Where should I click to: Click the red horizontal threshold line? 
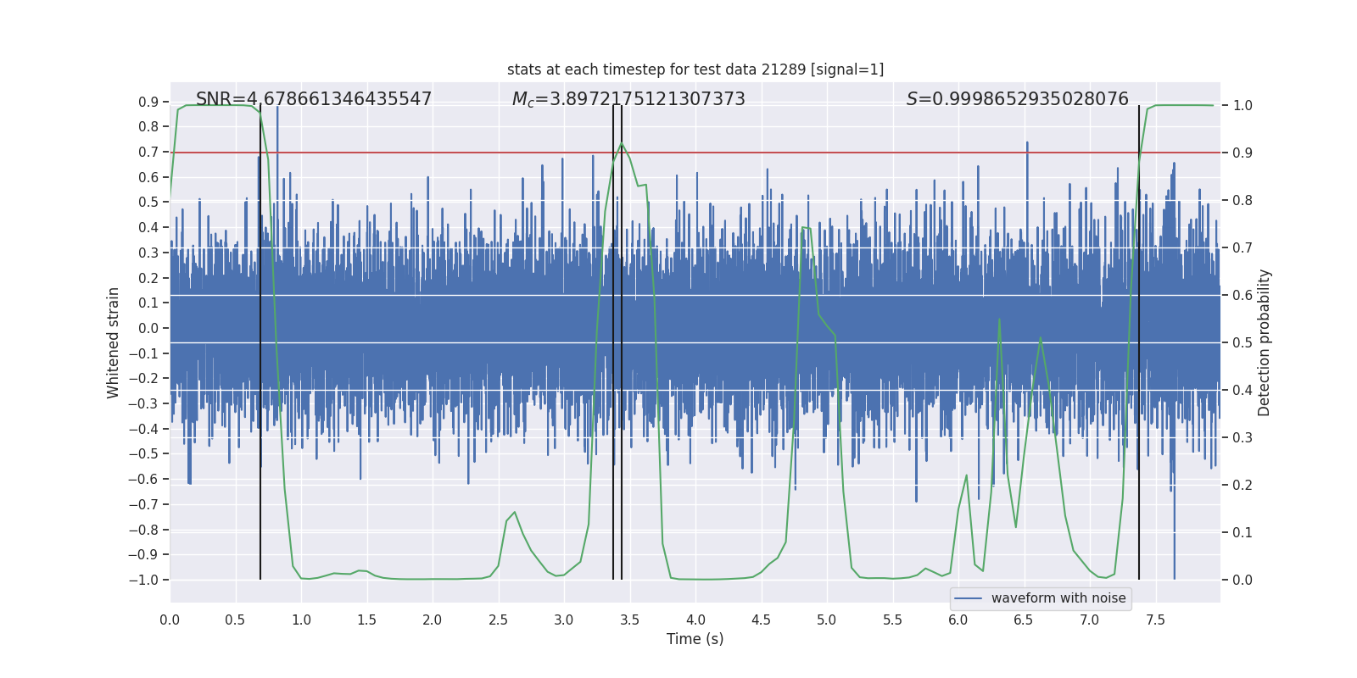coord(695,153)
